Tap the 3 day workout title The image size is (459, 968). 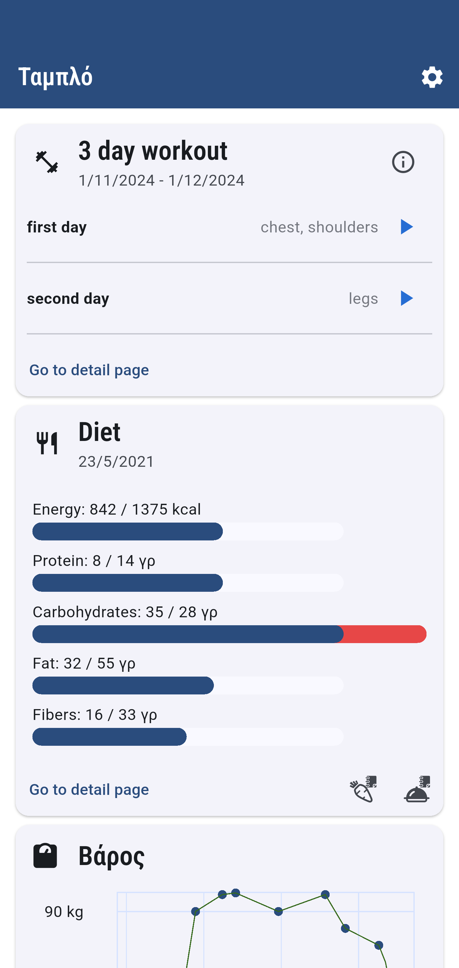(153, 151)
